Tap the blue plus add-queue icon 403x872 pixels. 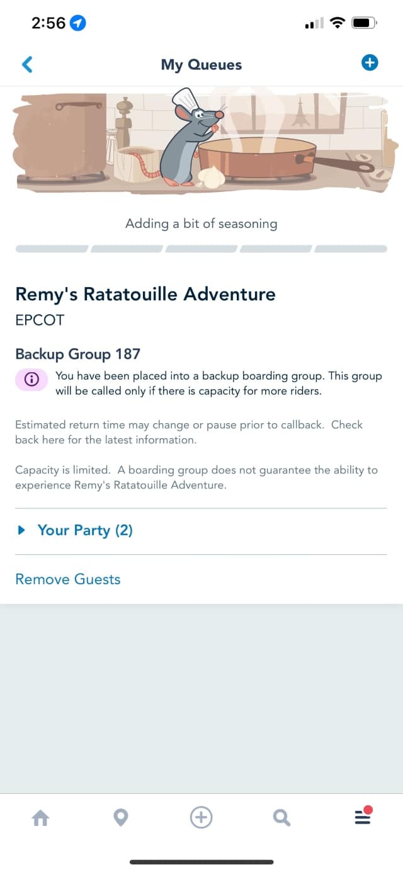click(370, 63)
